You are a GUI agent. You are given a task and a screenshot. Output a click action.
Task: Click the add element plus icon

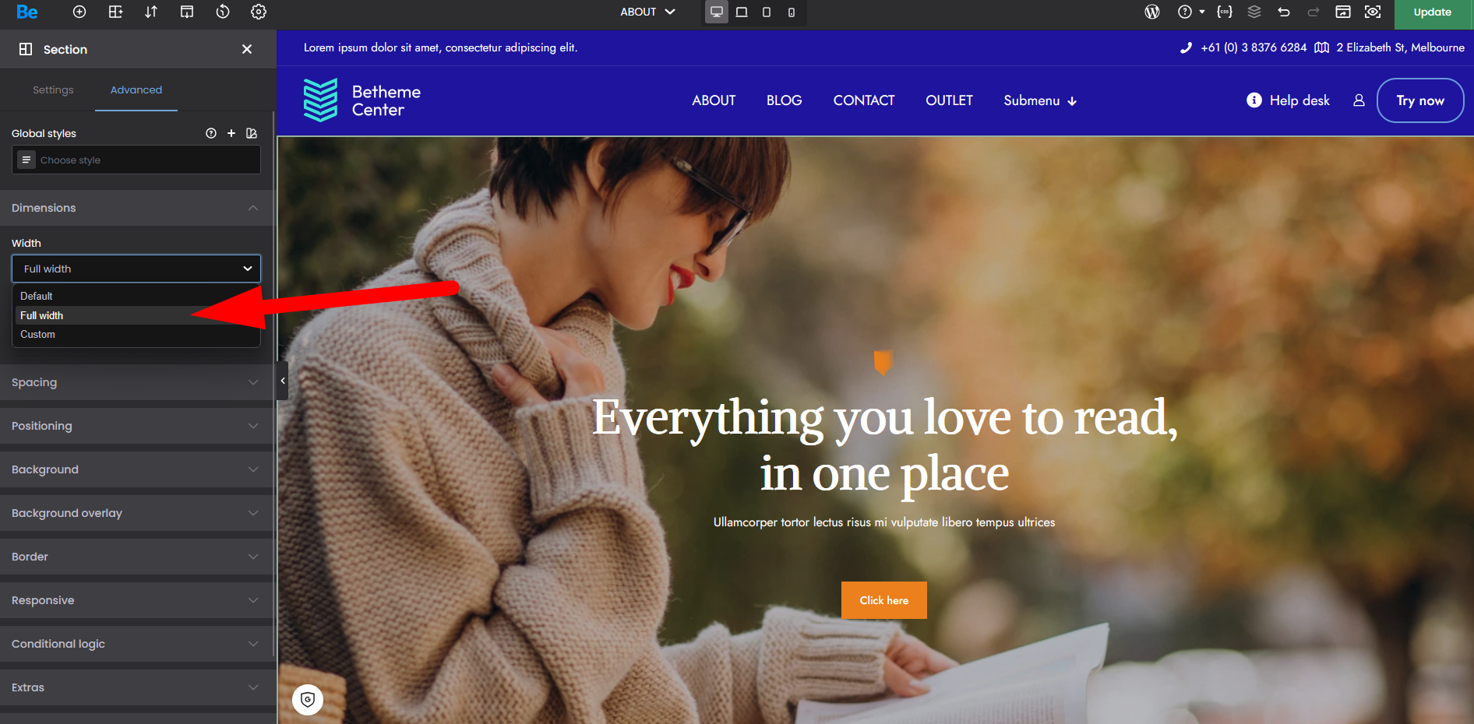pos(79,12)
